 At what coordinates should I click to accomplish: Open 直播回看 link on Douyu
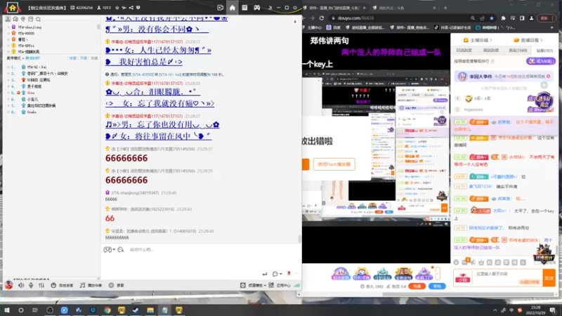point(528,40)
